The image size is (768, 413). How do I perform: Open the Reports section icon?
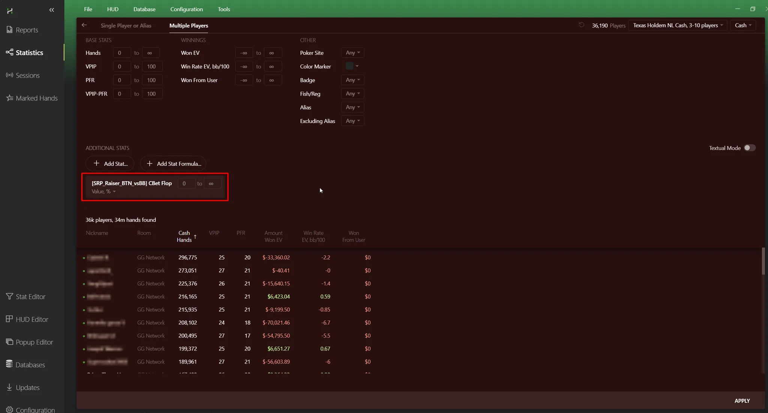[x=9, y=30]
